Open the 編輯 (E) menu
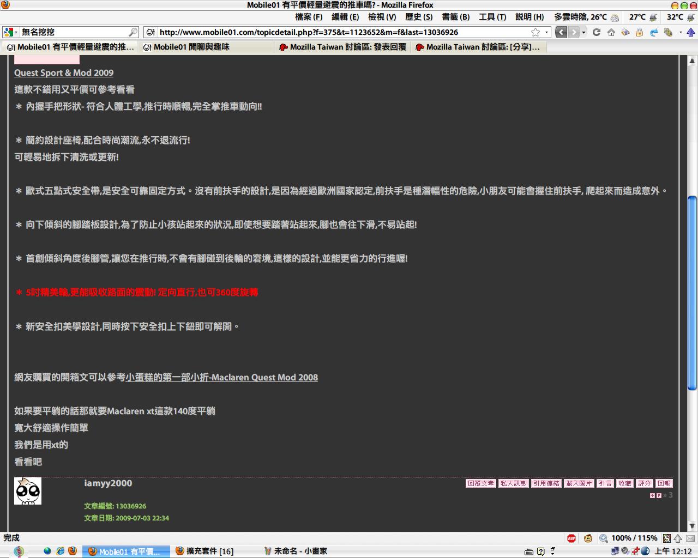This screenshot has height=558, width=698. 345,17
